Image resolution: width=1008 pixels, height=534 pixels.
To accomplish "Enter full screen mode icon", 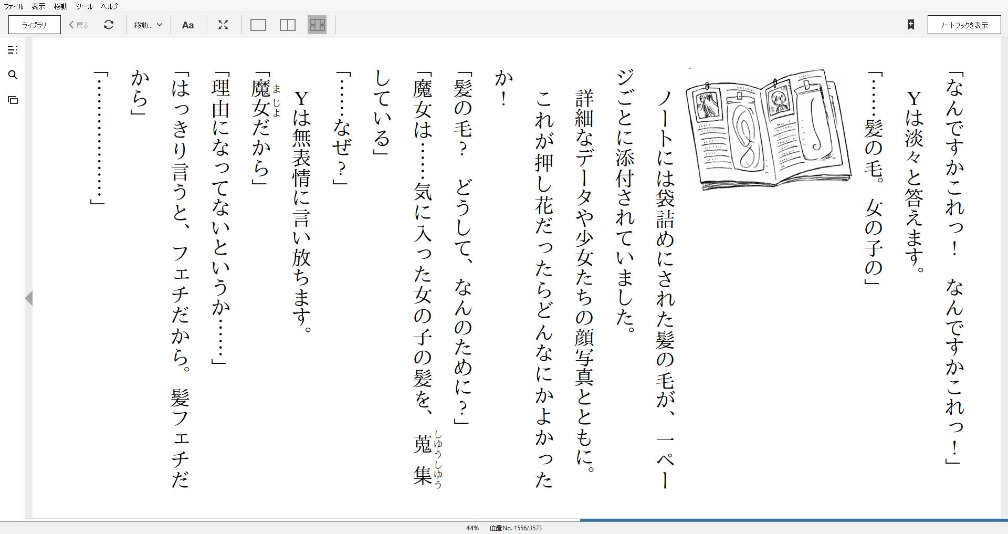I will (223, 25).
